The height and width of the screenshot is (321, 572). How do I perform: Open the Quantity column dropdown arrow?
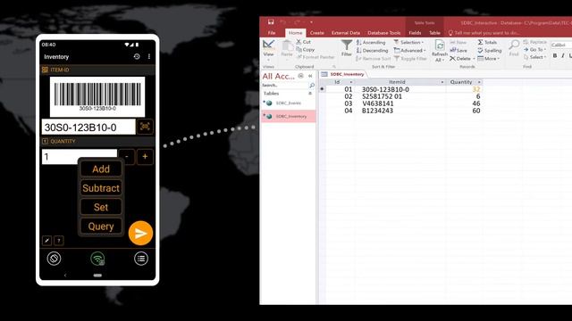(479, 82)
